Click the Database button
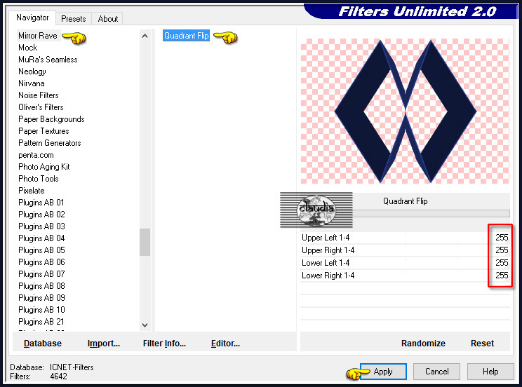 (43, 344)
